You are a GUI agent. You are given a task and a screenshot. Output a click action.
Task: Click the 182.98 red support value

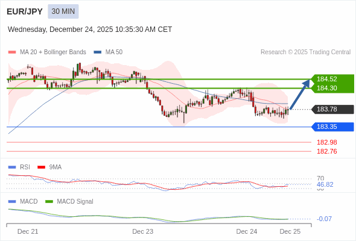point(326,142)
